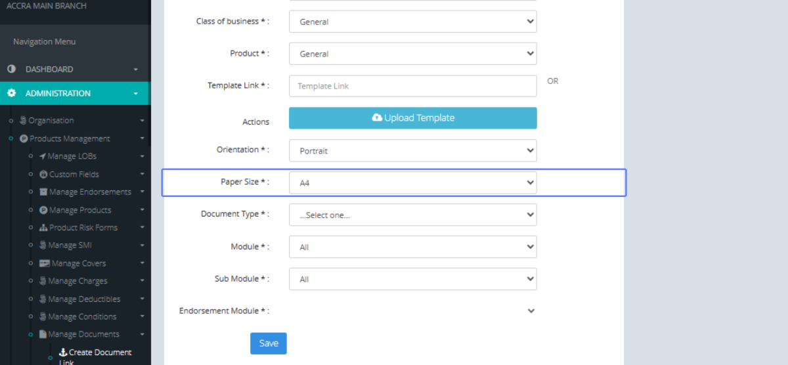
Task: Expand the Sub Module dropdown
Action: [x=412, y=279]
